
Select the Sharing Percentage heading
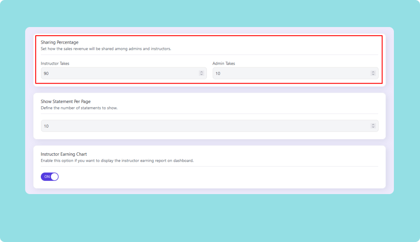click(x=59, y=42)
